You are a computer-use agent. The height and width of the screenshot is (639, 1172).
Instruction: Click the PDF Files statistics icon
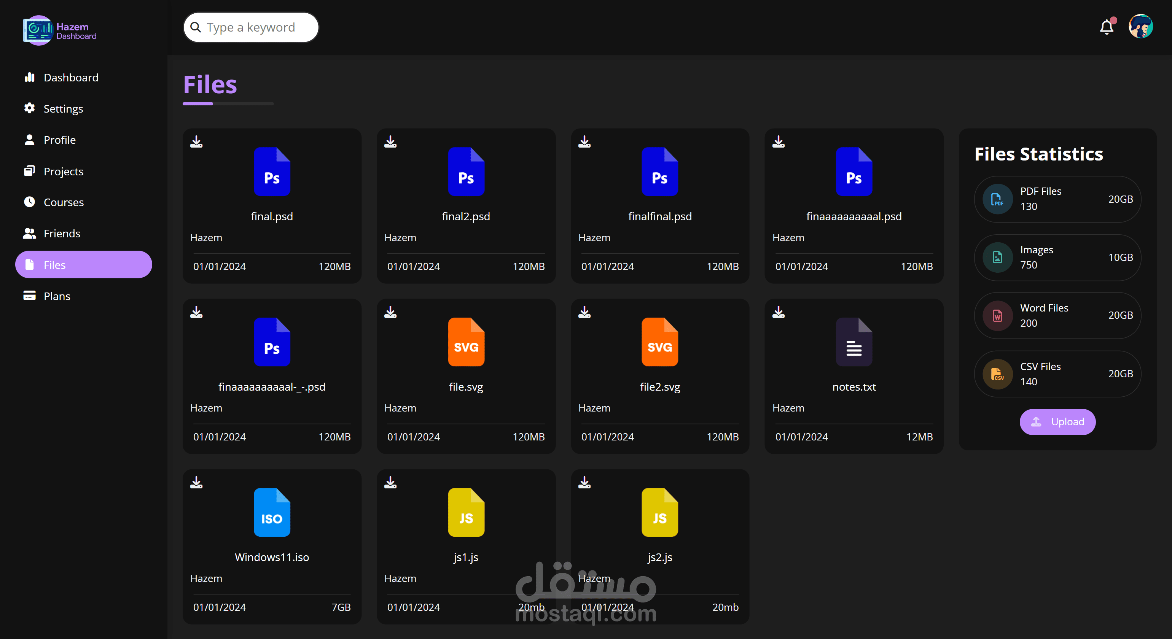(997, 199)
